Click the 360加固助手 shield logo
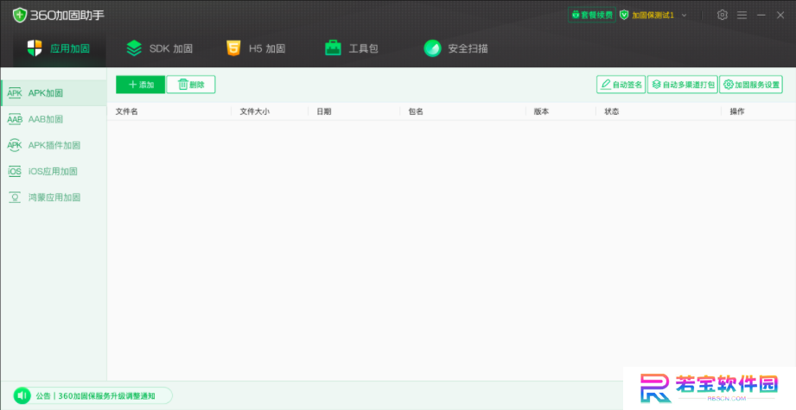796x410 pixels. 20,15
